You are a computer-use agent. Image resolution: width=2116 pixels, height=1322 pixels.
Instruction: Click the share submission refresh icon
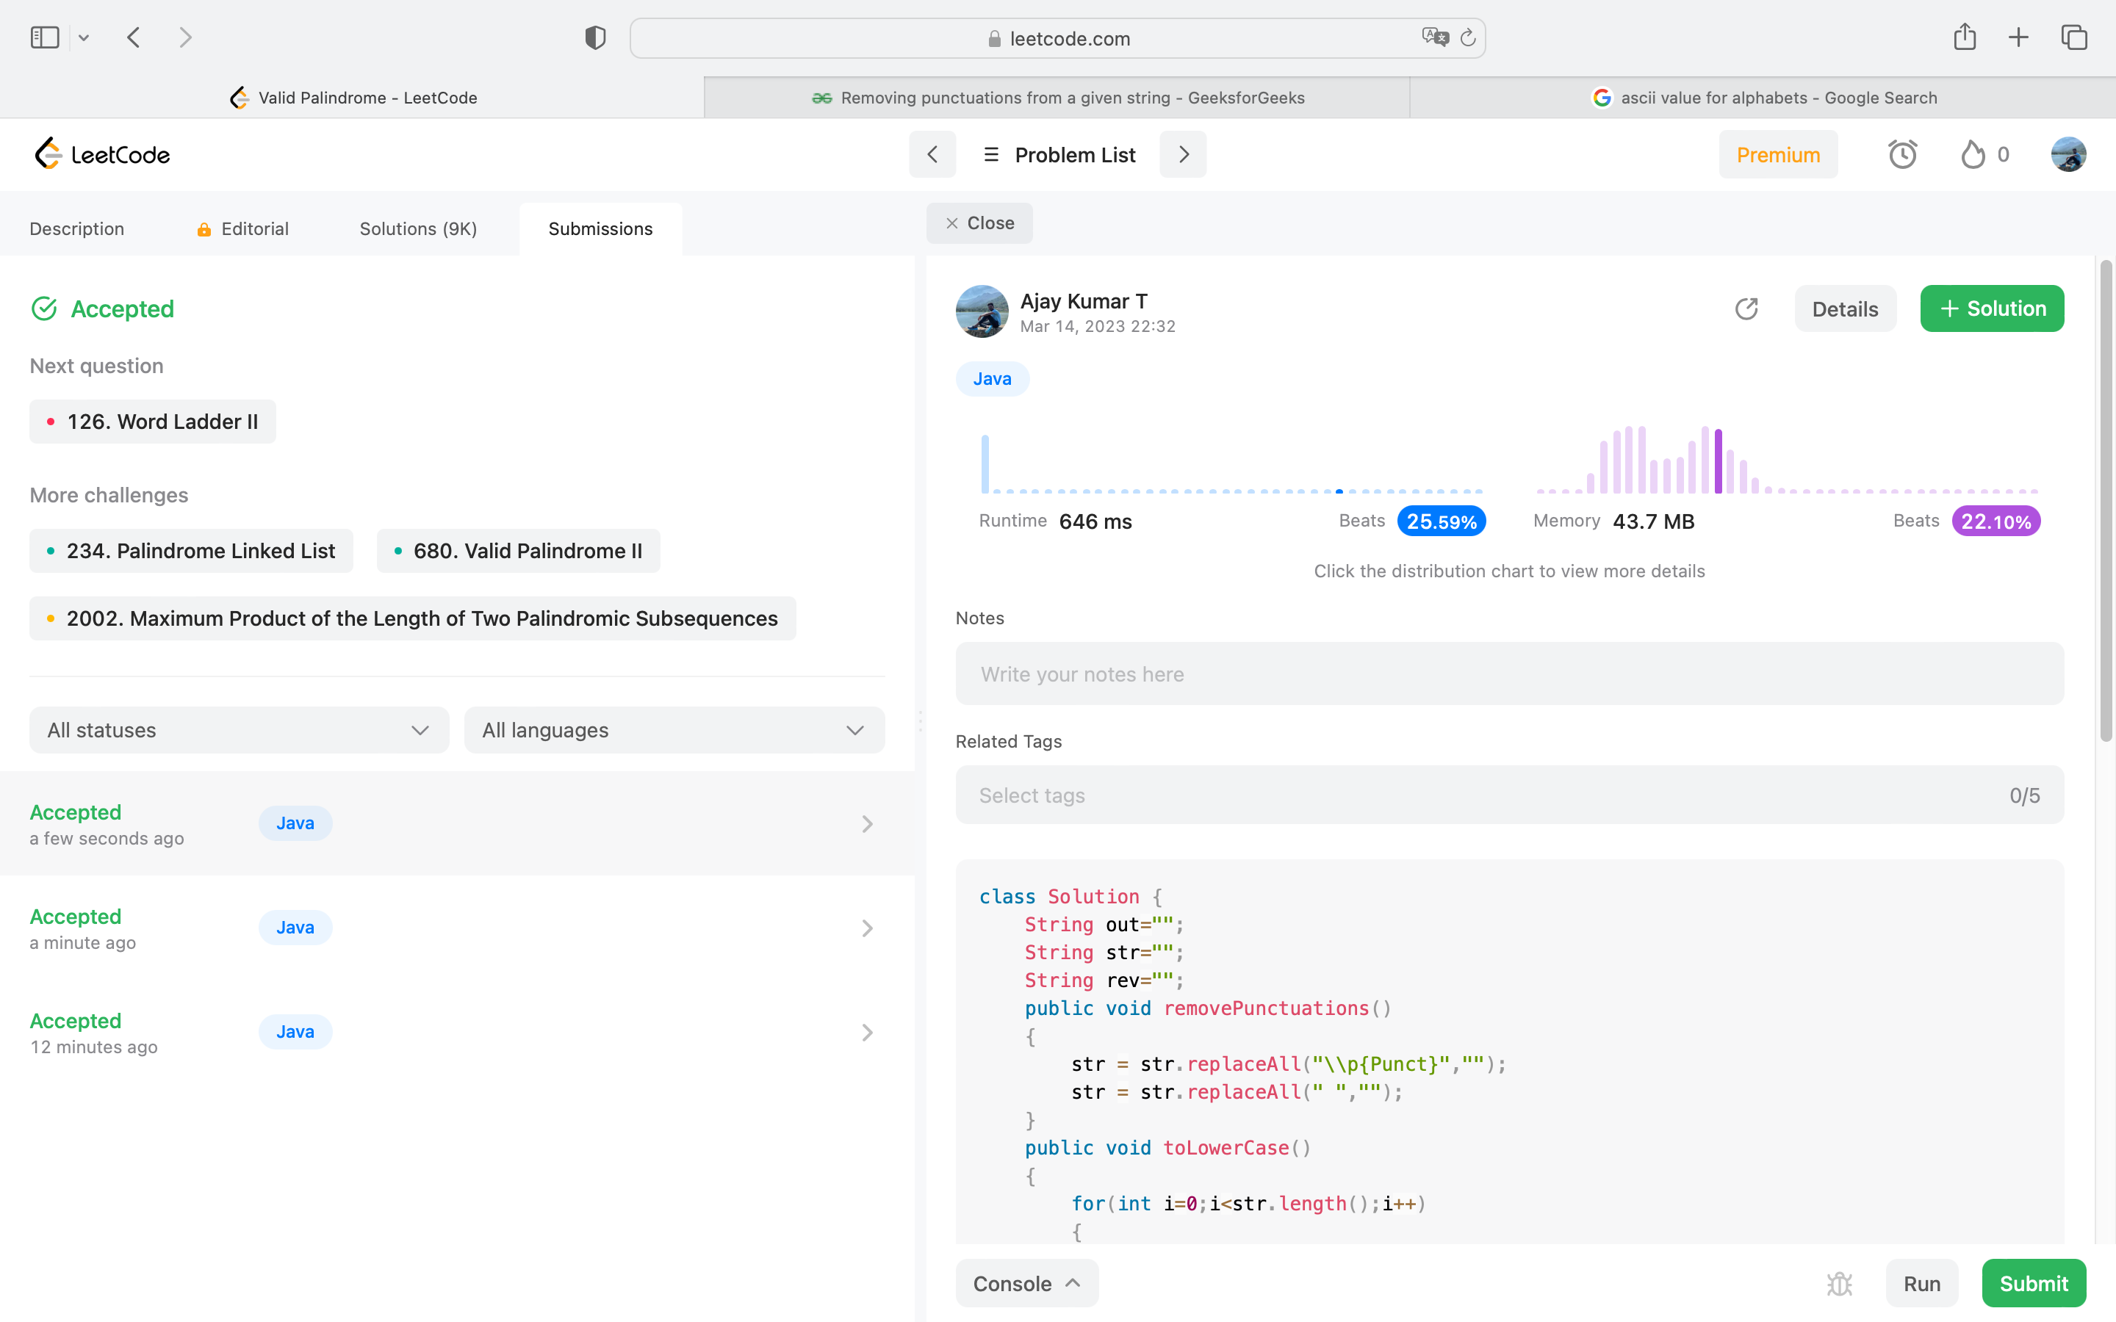1746,308
